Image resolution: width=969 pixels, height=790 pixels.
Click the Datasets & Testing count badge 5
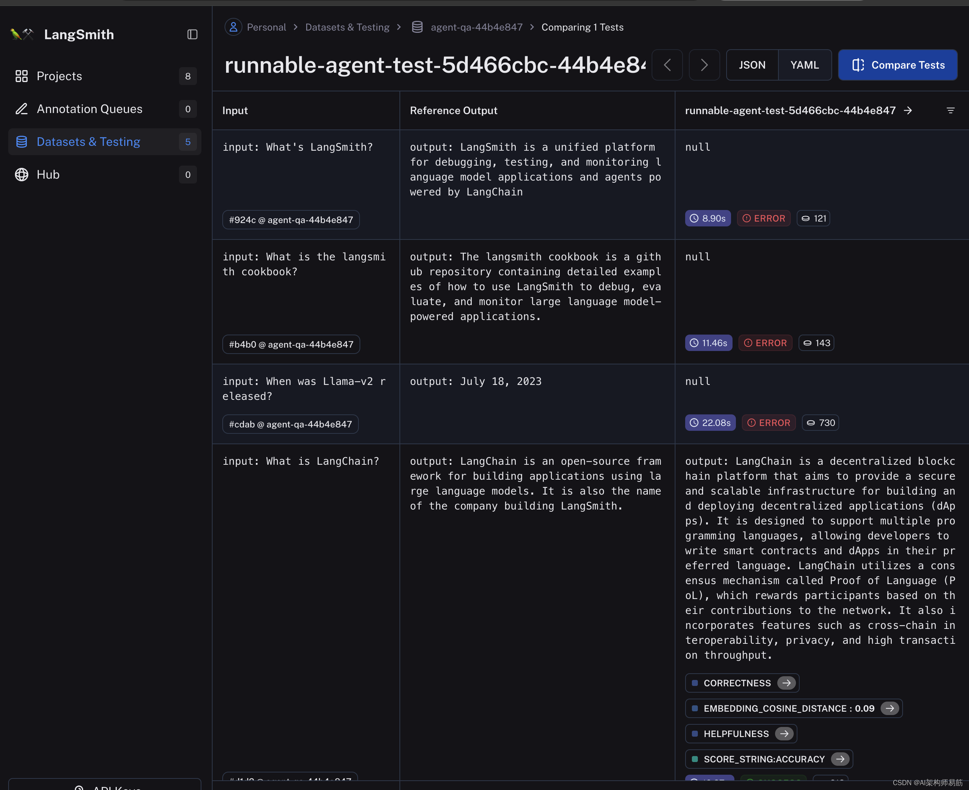point(188,141)
